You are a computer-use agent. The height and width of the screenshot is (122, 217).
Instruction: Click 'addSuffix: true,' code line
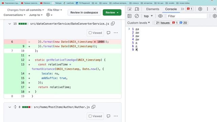[54, 78]
